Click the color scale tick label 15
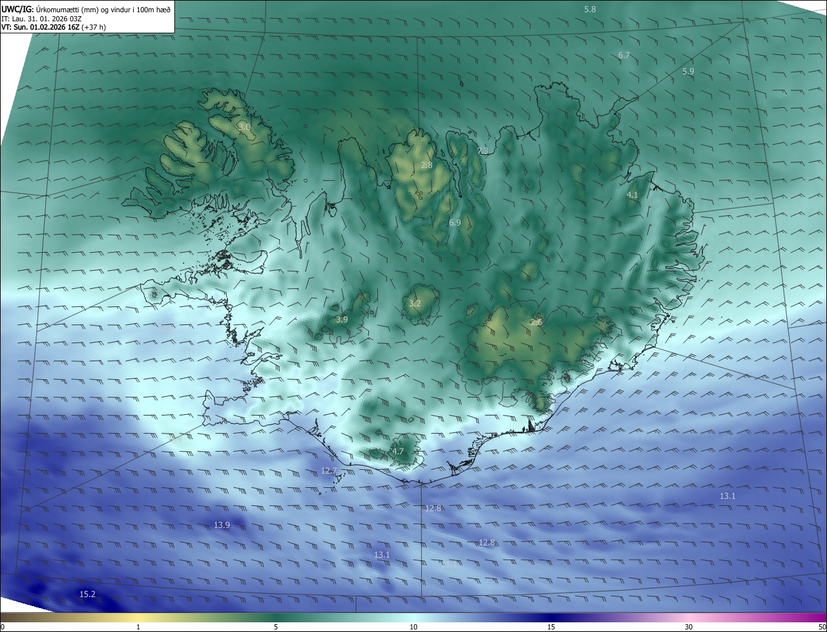The width and height of the screenshot is (827, 632). (x=551, y=627)
